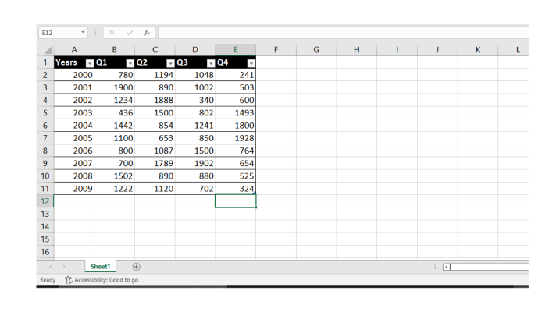Click cell with value 1087
Viewport: 556px width, 312px height.
click(x=155, y=151)
